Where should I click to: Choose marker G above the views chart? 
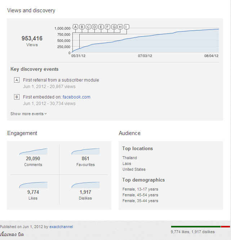click(x=114, y=27)
